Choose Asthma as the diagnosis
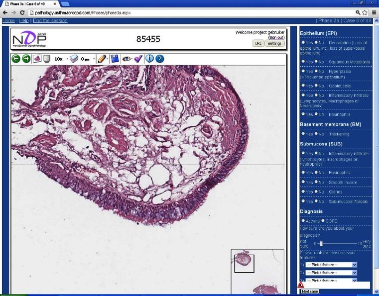This screenshot has height=296, width=379. click(303, 220)
